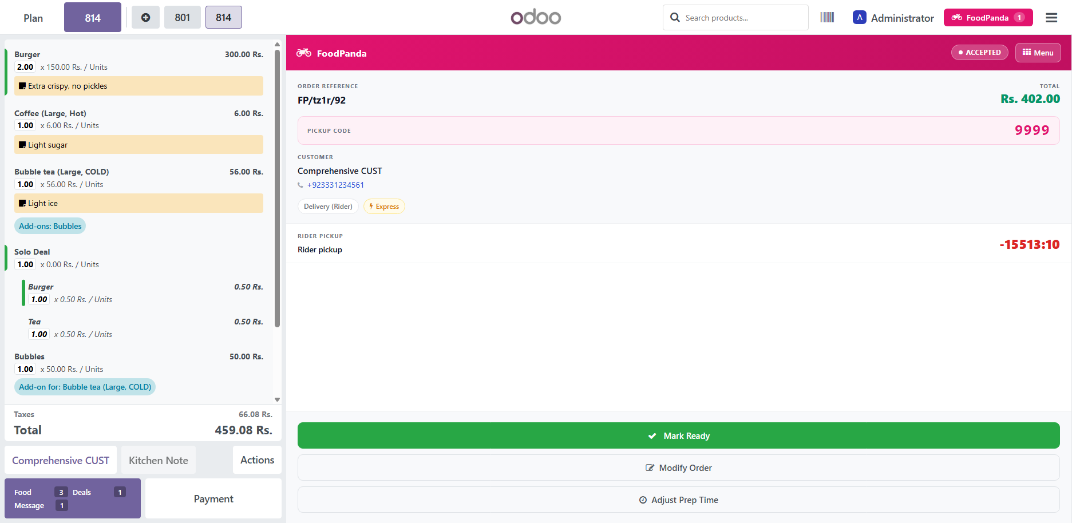The width and height of the screenshot is (1072, 523).
Task: Click the note icon beside Light sugar
Action: tap(22, 145)
